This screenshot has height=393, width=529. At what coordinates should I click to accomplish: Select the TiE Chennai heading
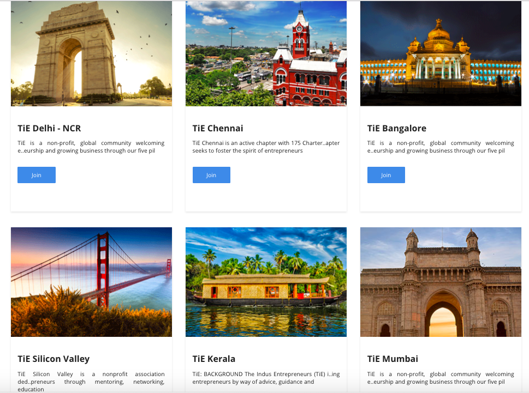click(218, 128)
